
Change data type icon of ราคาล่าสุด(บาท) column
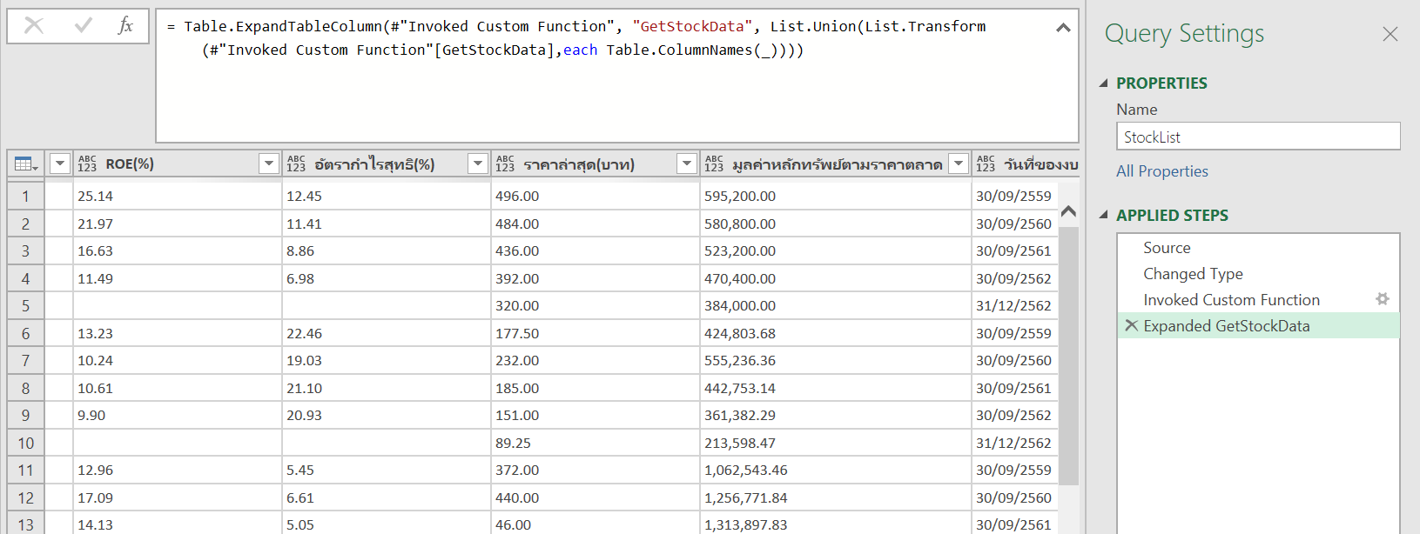(x=505, y=164)
